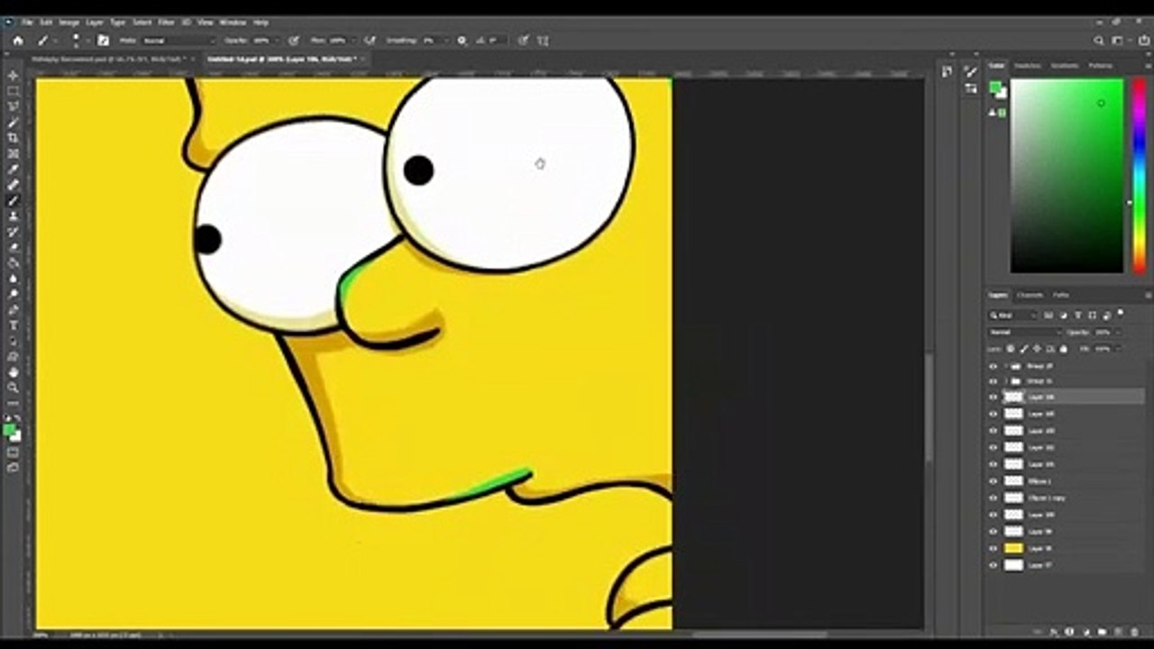This screenshot has width=1154, height=649.
Task: Hide the Ellipse 1 layer
Action: 994,481
